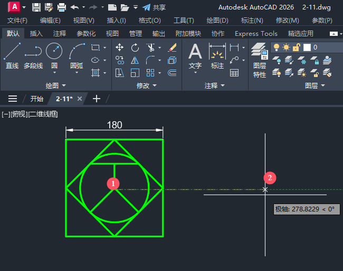Activate the Stretch tool
The image size is (343, 271).
click(x=119, y=73)
